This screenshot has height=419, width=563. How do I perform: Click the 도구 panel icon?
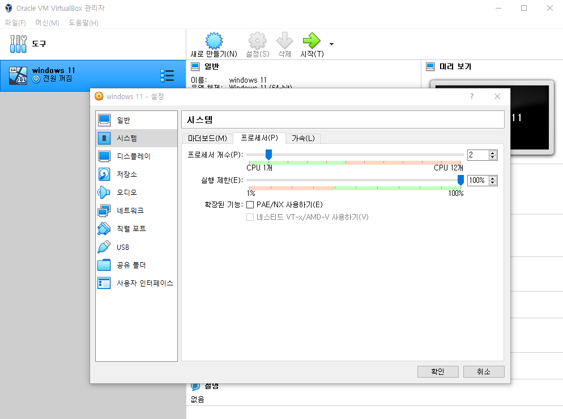click(18, 44)
